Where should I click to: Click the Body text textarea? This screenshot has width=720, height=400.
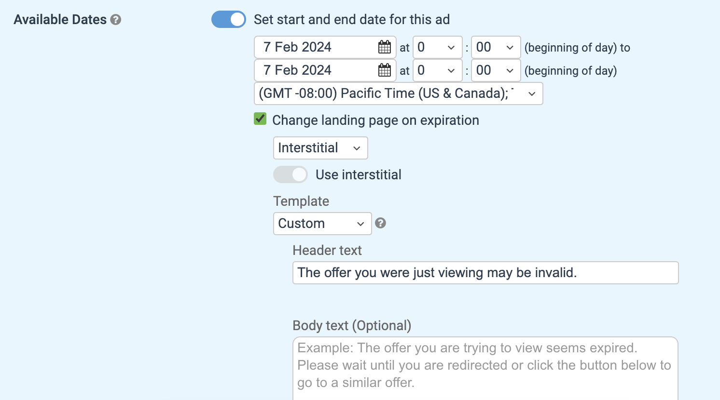coord(485,369)
